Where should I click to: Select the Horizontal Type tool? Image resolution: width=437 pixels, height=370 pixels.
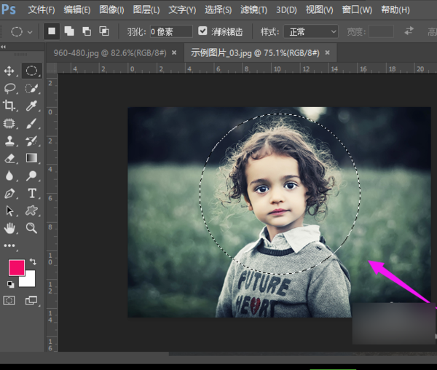click(32, 193)
